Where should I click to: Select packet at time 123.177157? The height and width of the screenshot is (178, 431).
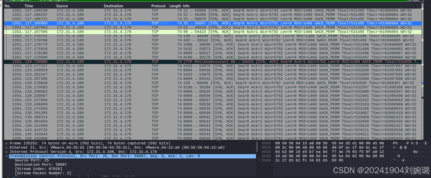click(x=213, y=66)
